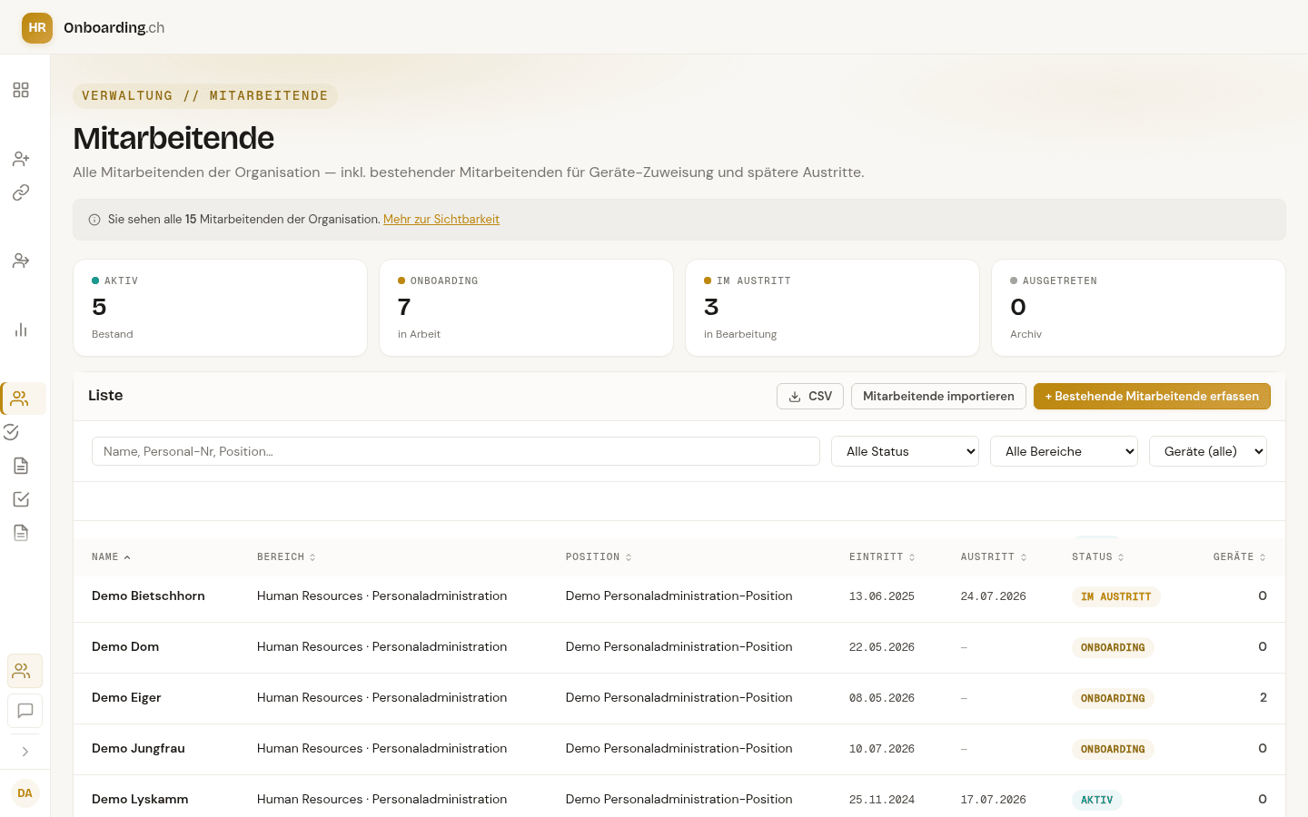Click the Verwaltung // Mitarbeitende breadcrumb
The image size is (1308, 817).
tap(205, 96)
